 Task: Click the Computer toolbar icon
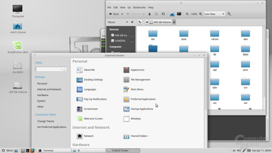(179, 14)
